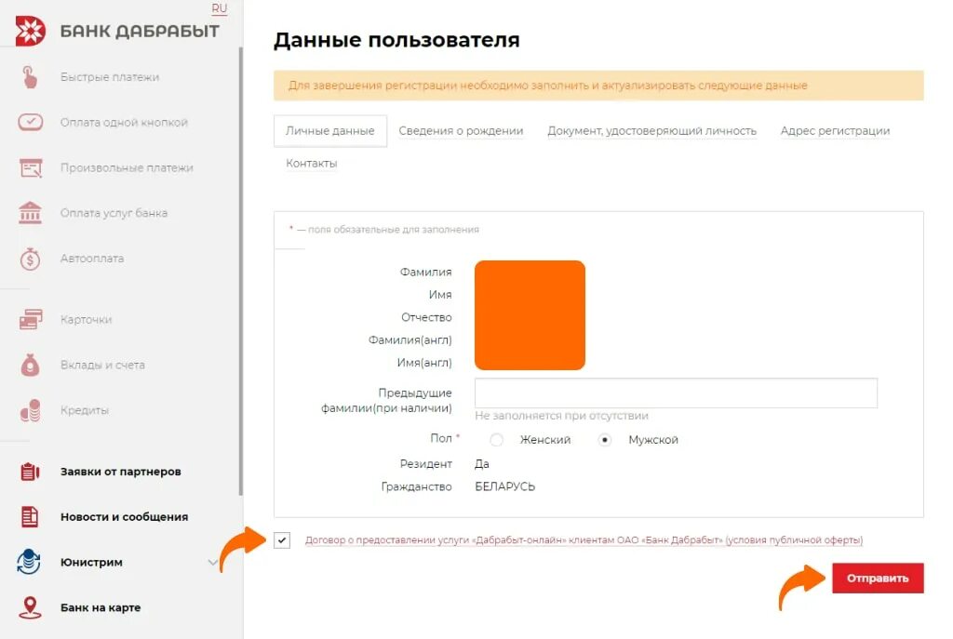This screenshot has width=953, height=639.
Task: Open the Оплата услуг банка building icon
Action: click(x=31, y=213)
